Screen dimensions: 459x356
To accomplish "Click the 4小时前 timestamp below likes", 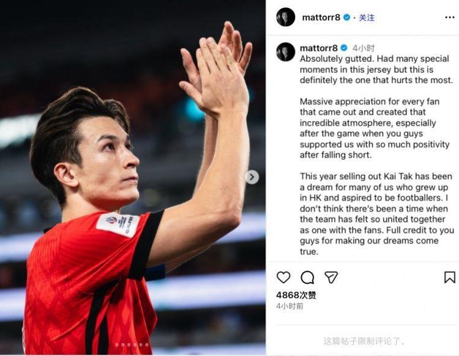I will (289, 306).
